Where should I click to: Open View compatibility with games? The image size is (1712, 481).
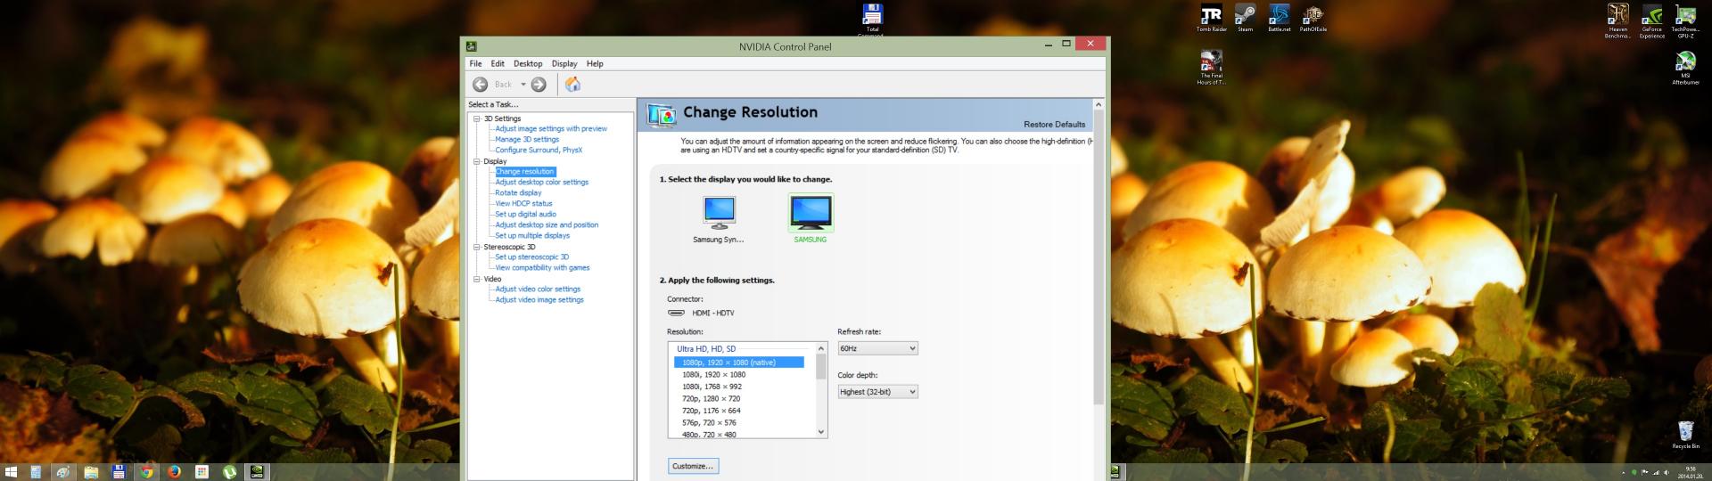pos(542,268)
